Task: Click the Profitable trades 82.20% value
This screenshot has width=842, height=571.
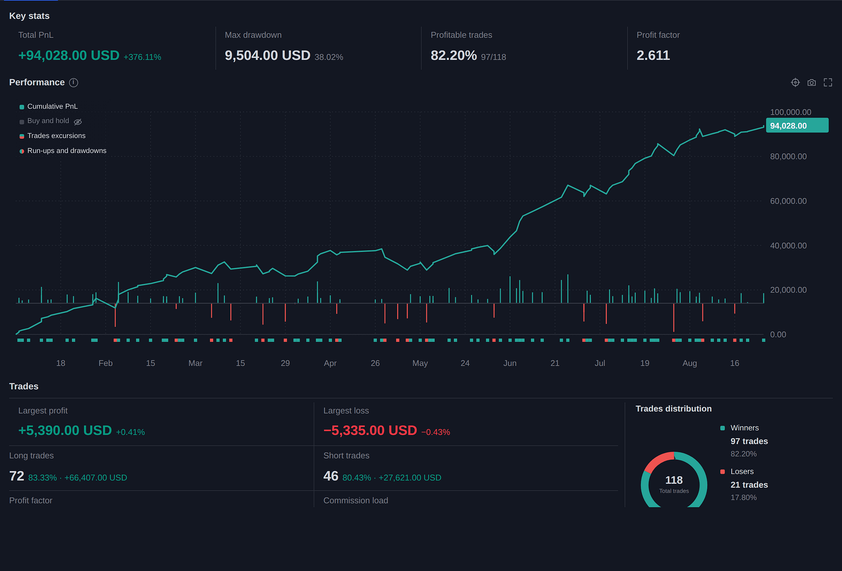Action: click(454, 56)
